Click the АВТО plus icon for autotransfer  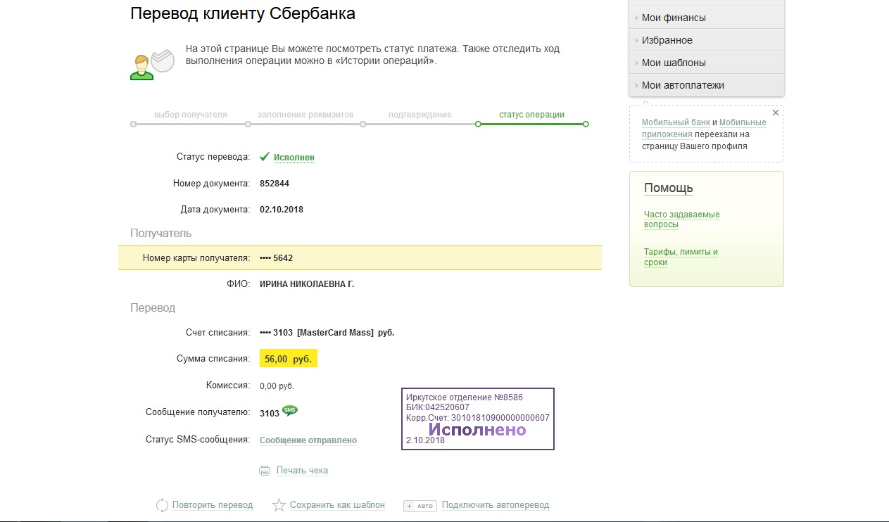(x=420, y=506)
